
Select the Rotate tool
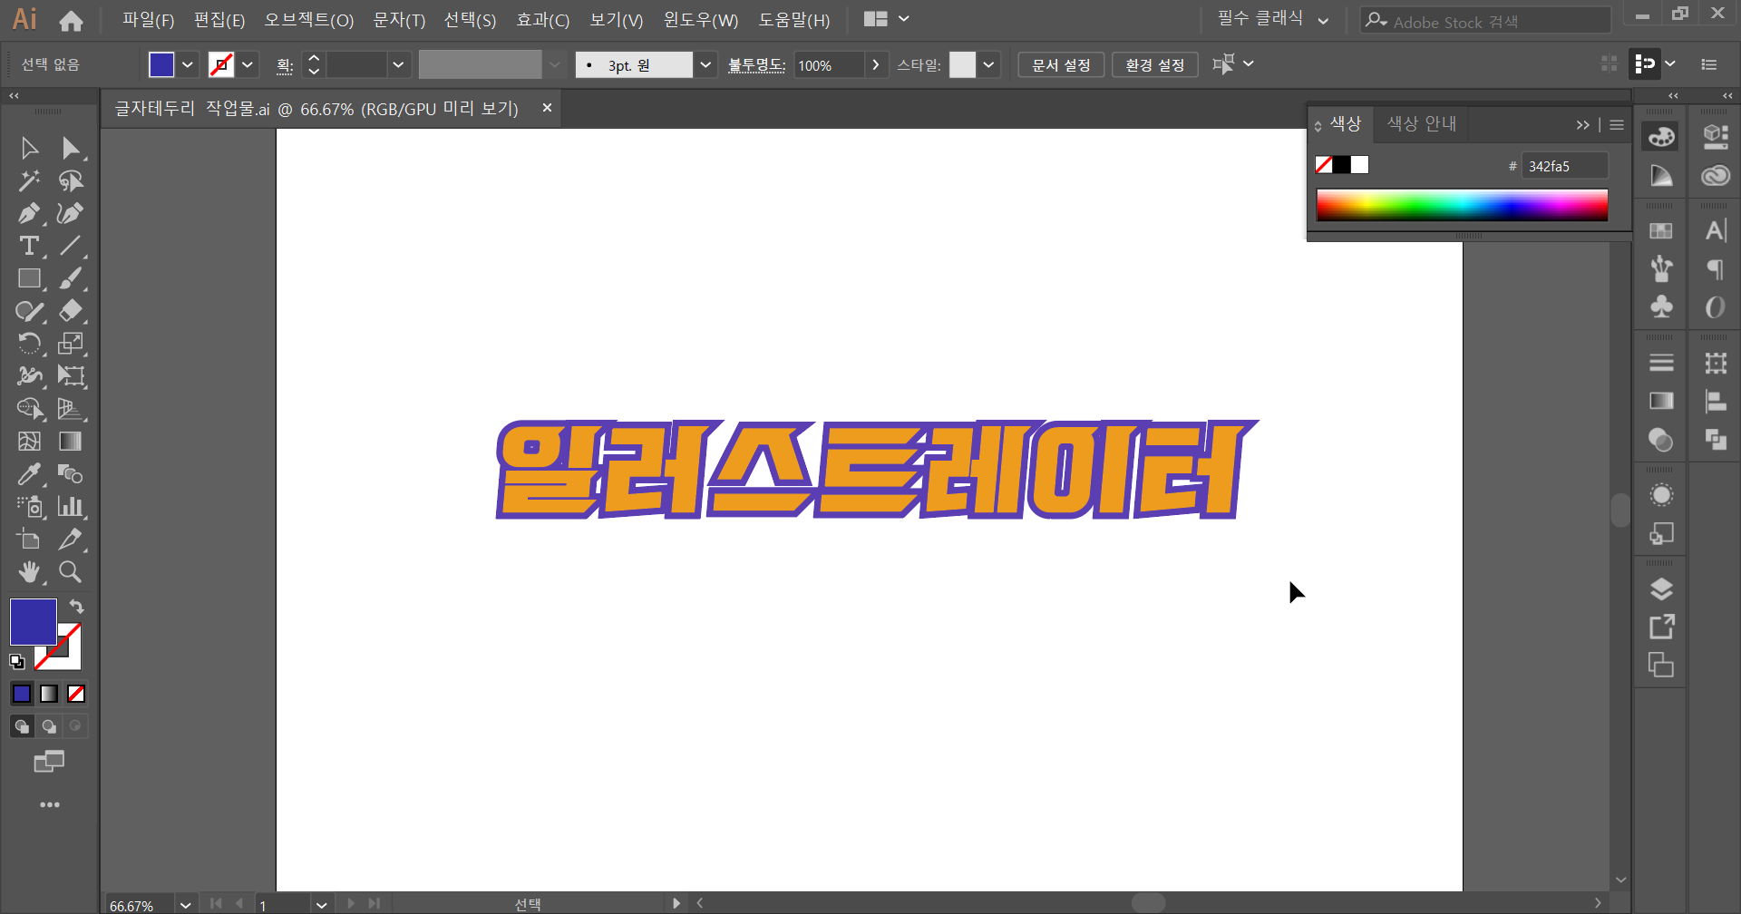[29, 344]
